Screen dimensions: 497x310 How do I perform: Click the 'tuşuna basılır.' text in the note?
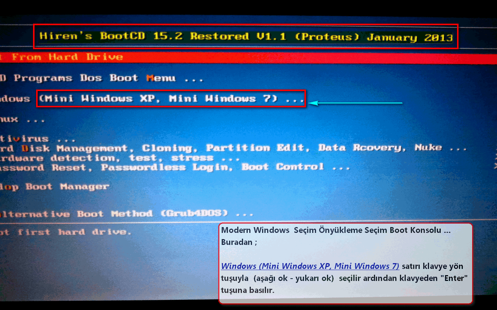248,290
